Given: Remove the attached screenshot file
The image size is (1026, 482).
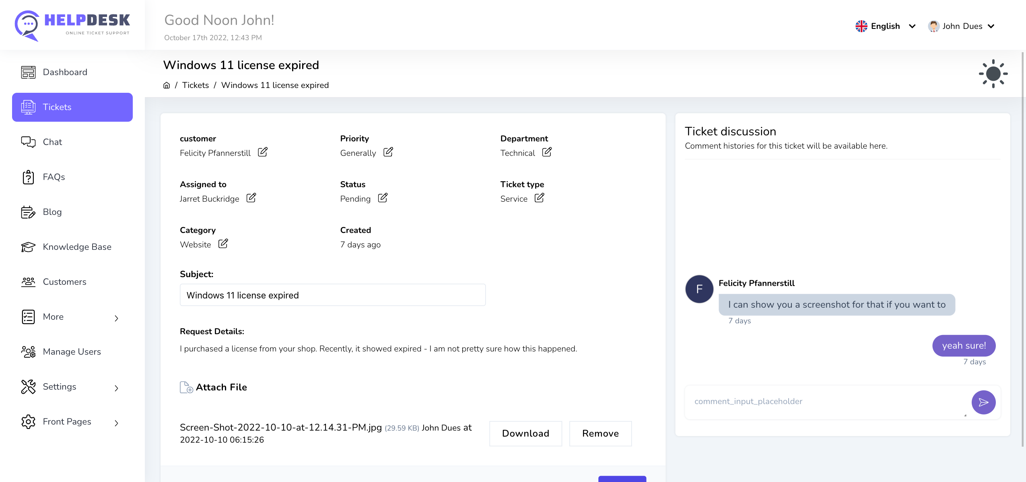Looking at the screenshot, I should 601,434.
